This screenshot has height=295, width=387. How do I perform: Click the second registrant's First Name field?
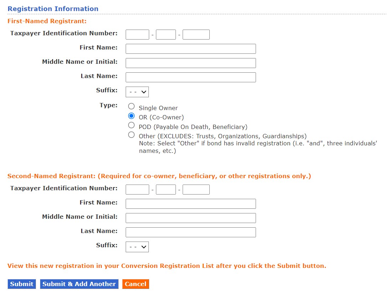tap(190, 203)
